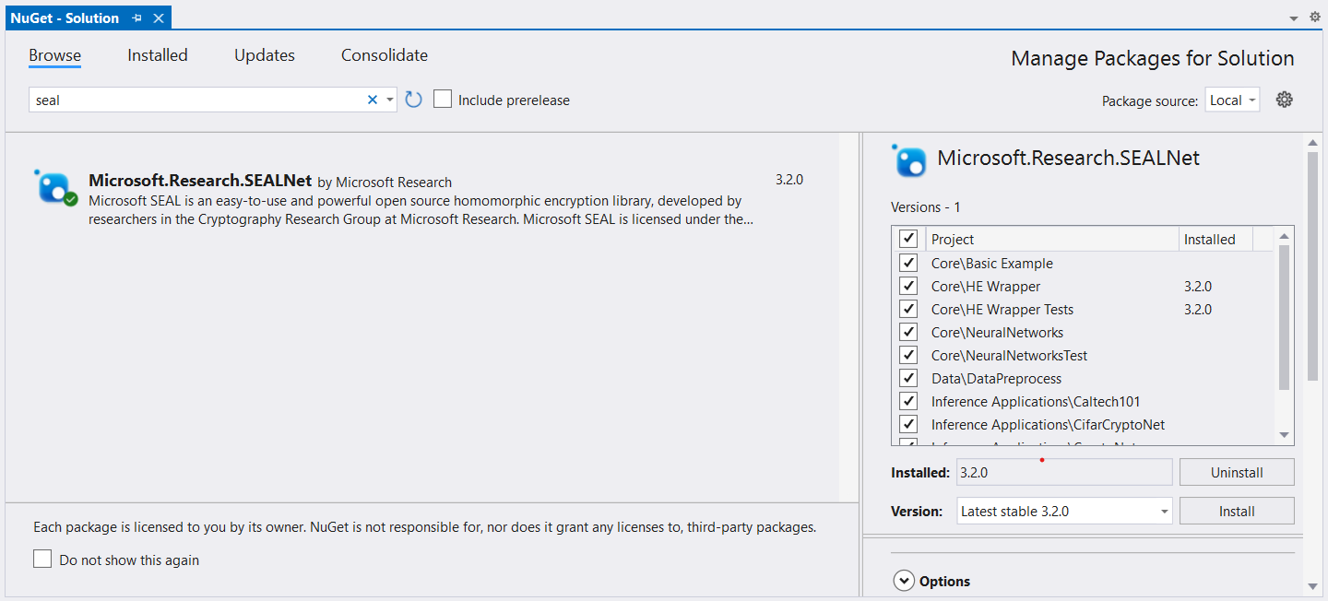Open the Version dropdown showing Latest stable
The image size is (1328, 601).
point(1064,511)
